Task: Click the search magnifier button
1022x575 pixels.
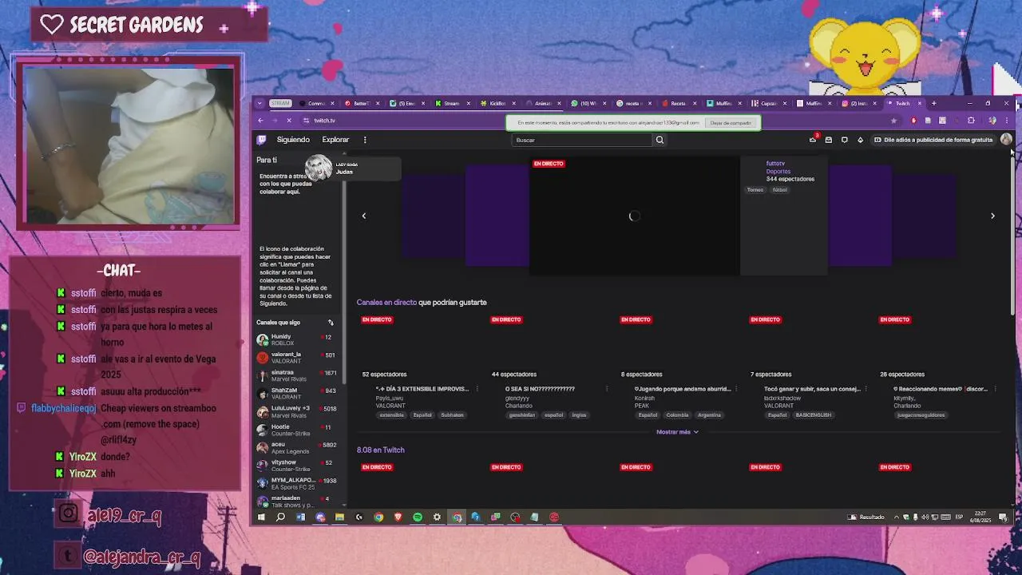Action: (x=660, y=140)
